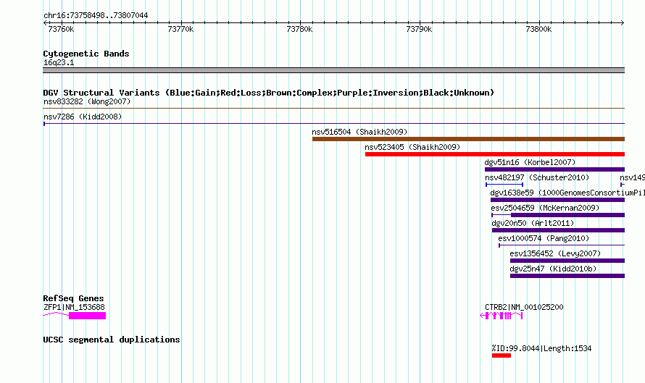Click the 73800k ruler tick label
Image resolution: width=645 pixels, height=383 pixels.
(538, 29)
